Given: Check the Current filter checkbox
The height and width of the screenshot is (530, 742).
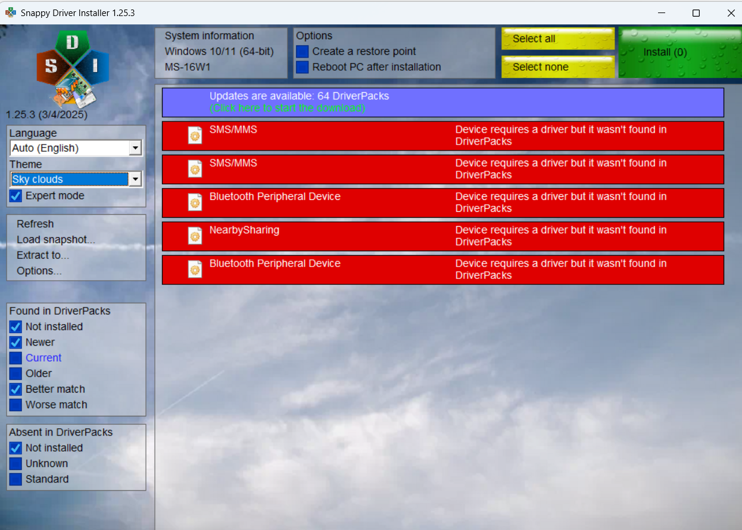Looking at the screenshot, I should tap(16, 357).
